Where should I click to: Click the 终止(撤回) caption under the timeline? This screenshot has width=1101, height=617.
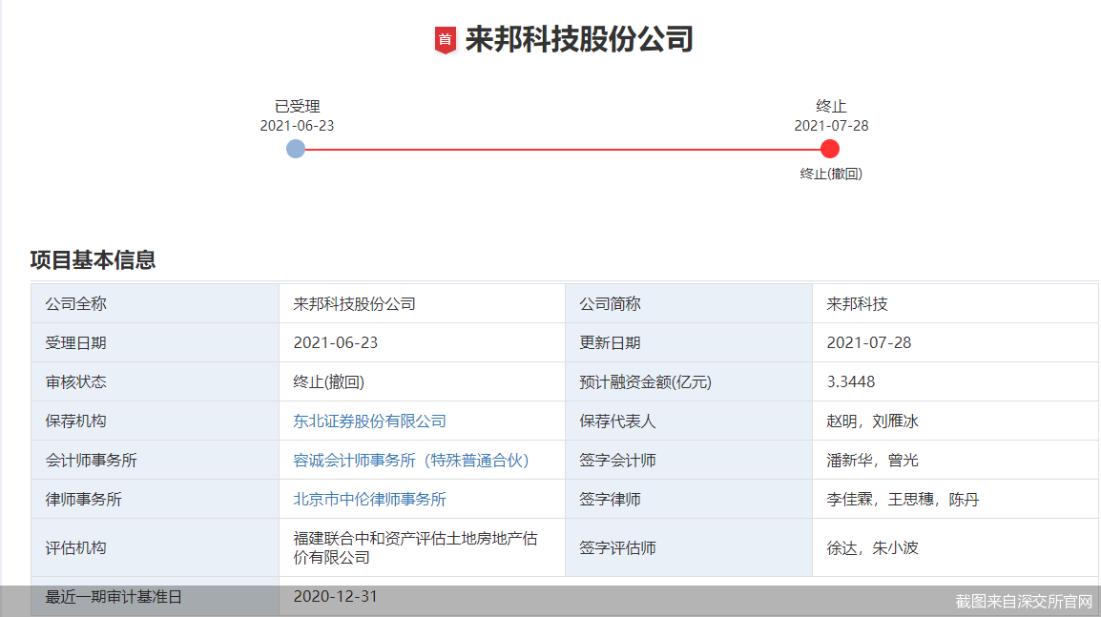coord(831,175)
